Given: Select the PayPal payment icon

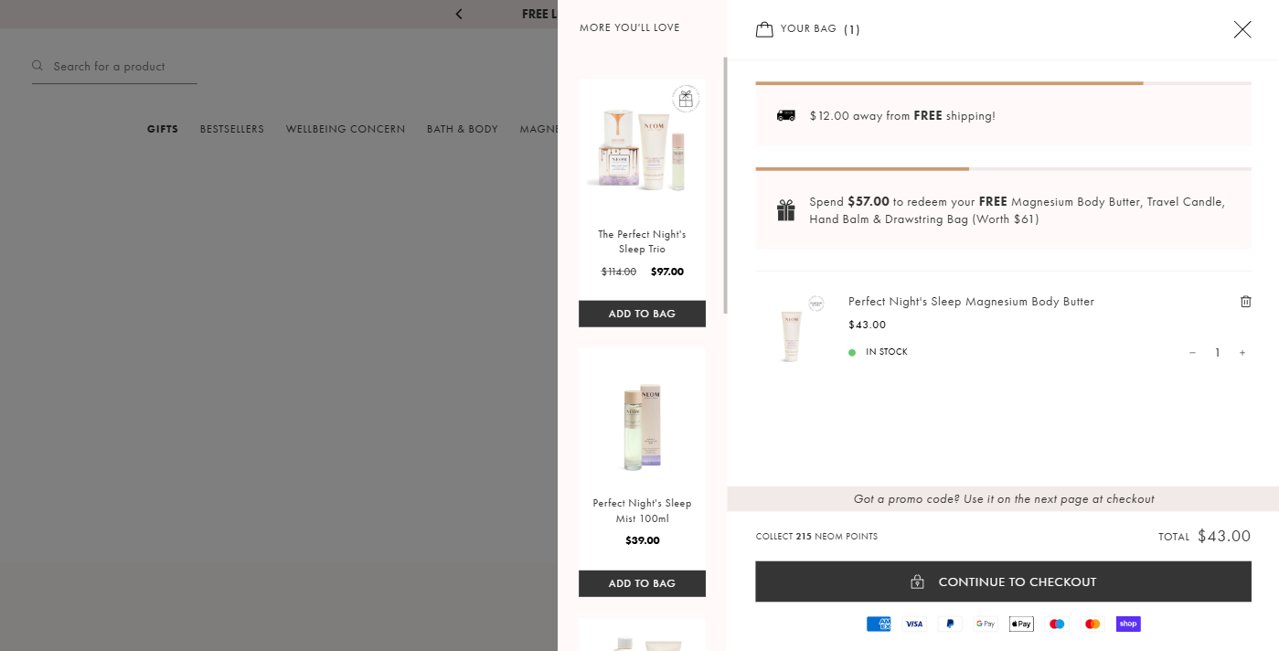Looking at the screenshot, I should tap(950, 624).
